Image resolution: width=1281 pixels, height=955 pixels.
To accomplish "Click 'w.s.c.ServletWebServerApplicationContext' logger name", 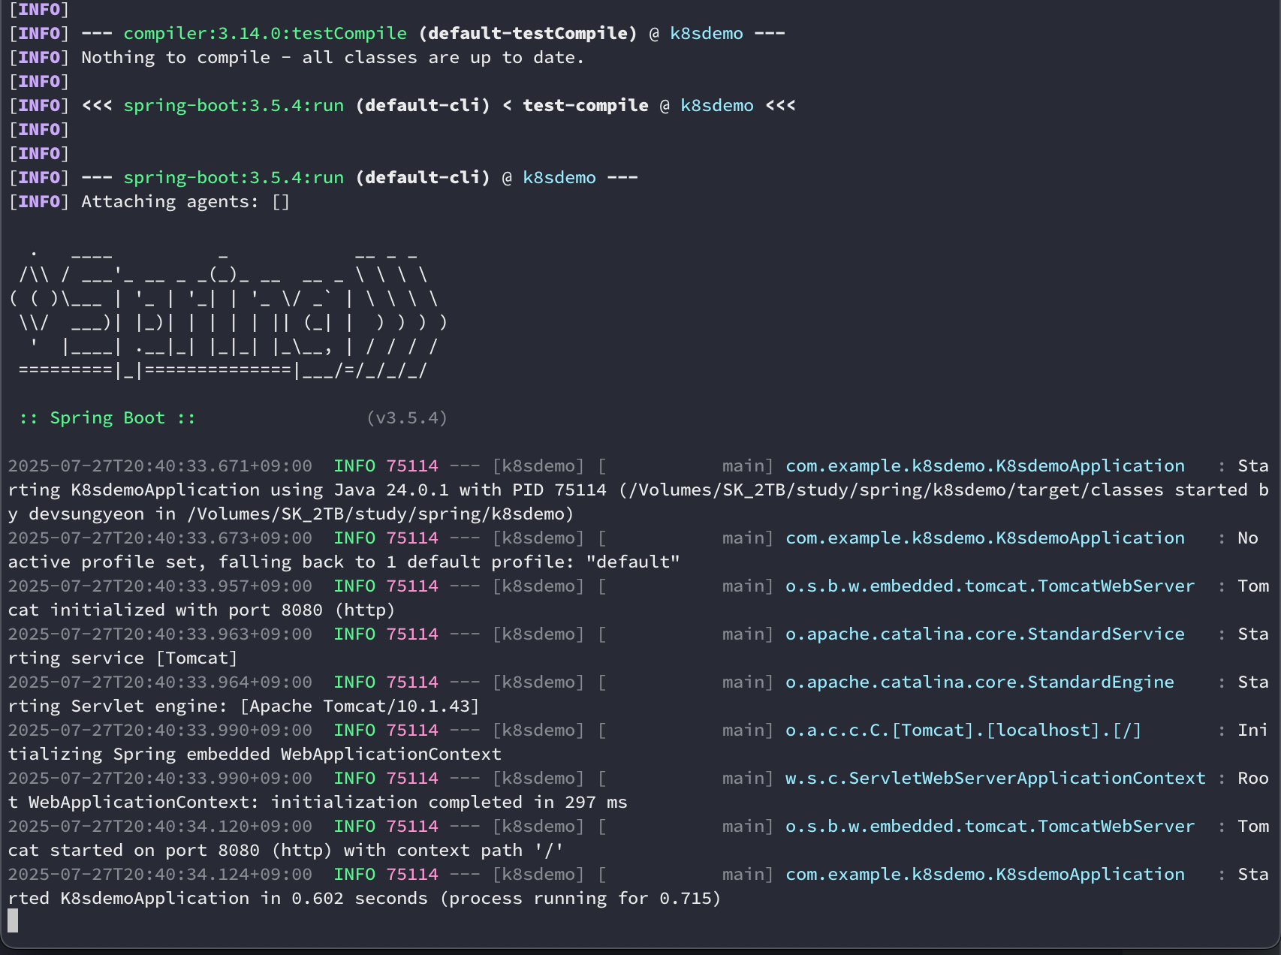I will [x=996, y=779].
